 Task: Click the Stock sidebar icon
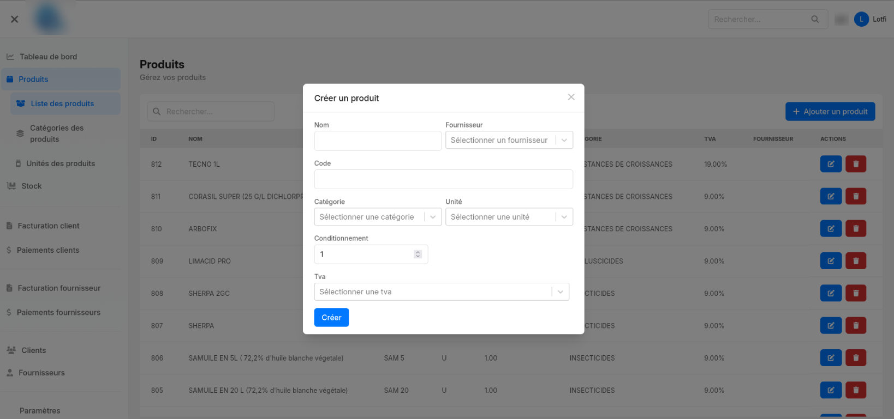click(11, 186)
